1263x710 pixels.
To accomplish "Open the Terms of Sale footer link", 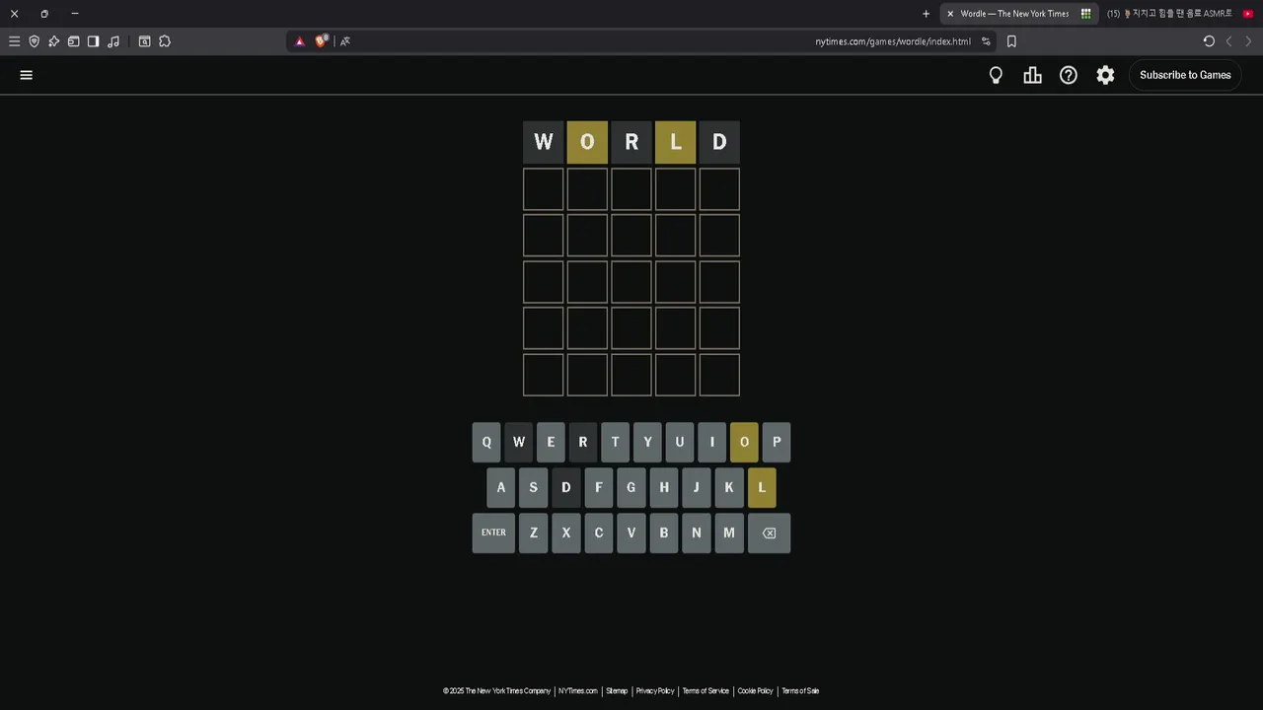I will (800, 691).
